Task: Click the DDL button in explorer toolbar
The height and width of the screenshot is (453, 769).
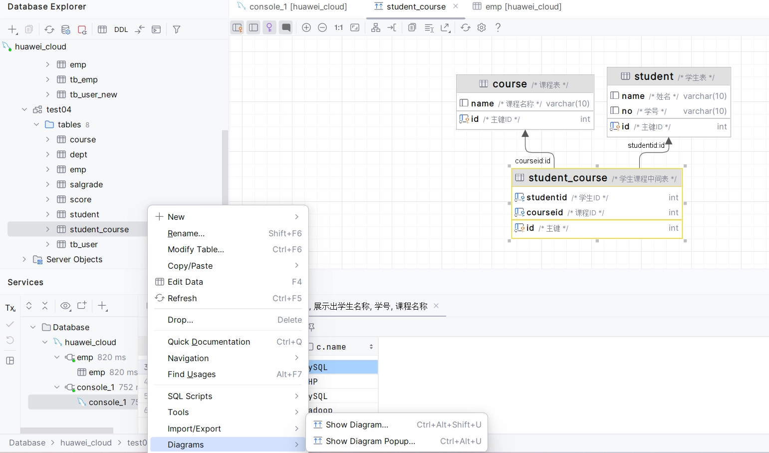Action: point(121,29)
